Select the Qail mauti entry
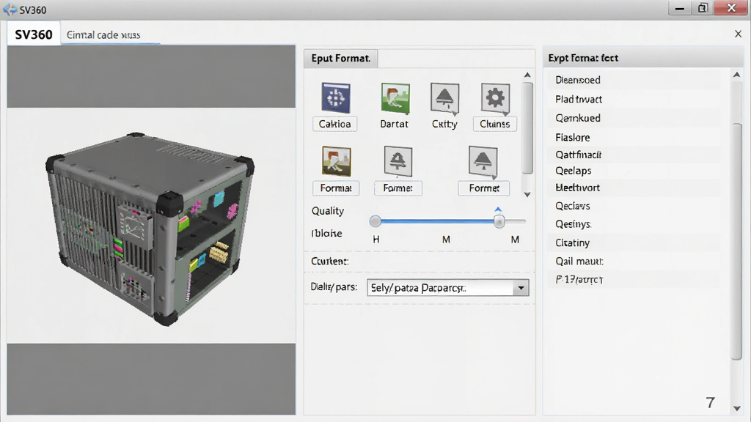Image resolution: width=751 pixels, height=422 pixels. click(633, 262)
